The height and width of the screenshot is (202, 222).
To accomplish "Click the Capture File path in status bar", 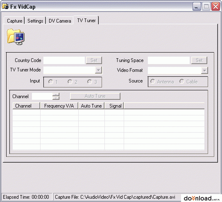I will tap(115, 197).
